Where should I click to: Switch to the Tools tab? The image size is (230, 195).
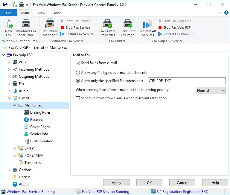[x=57, y=13]
